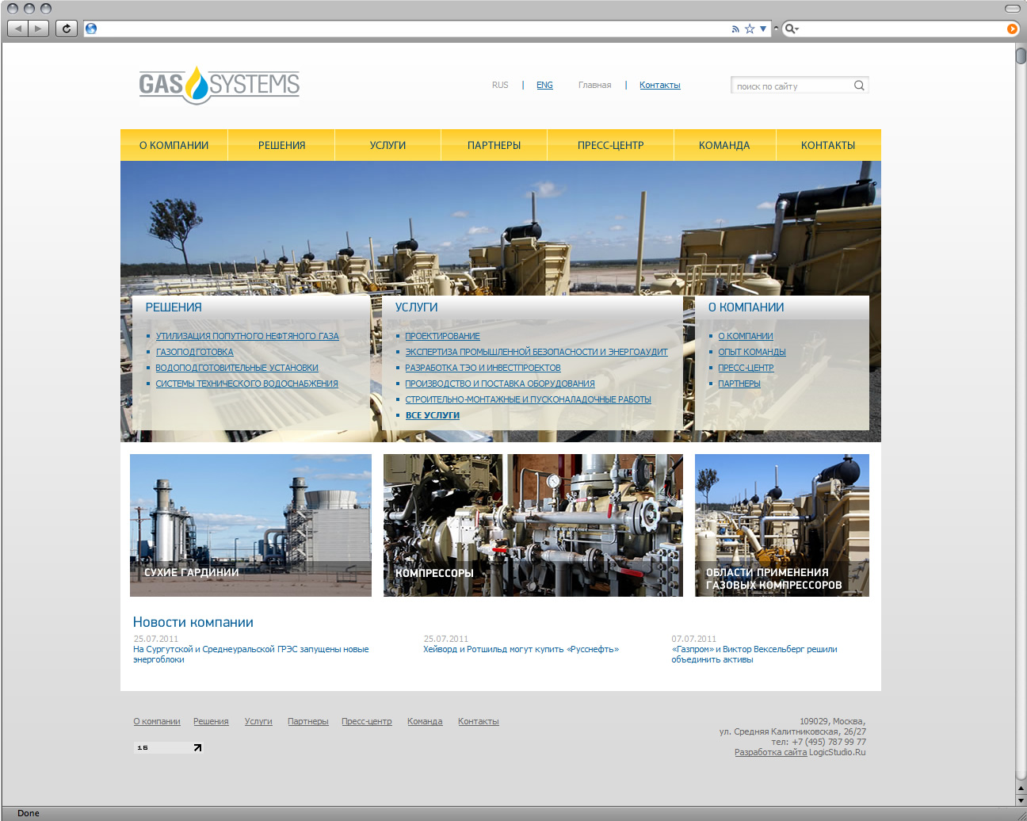
Task: Open Производство и поставка оборудования link
Action: coord(500,384)
